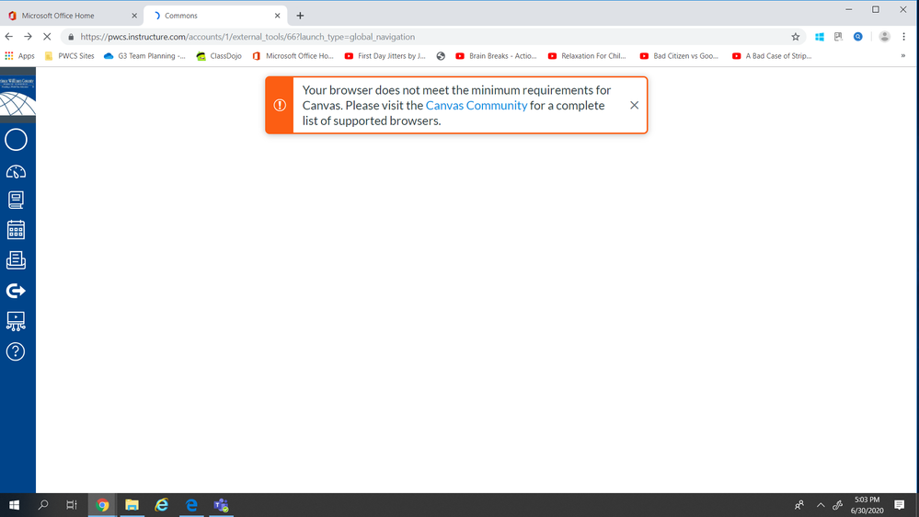
Task: Open the G3 Team Planning bookmark
Action: (x=144, y=56)
